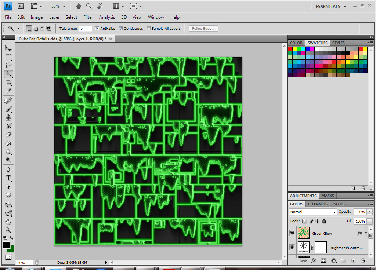The height and width of the screenshot is (270, 376).
Task: Launch Adobe Bridge from top bar
Action: point(21,6)
